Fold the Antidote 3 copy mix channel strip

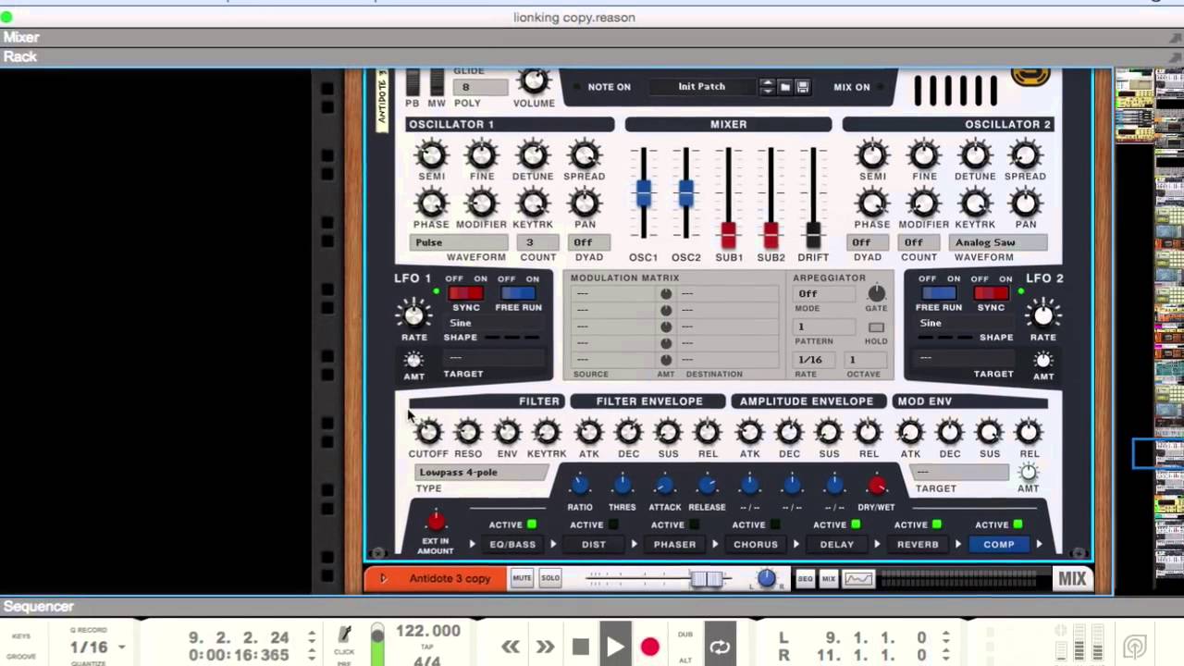(x=383, y=579)
